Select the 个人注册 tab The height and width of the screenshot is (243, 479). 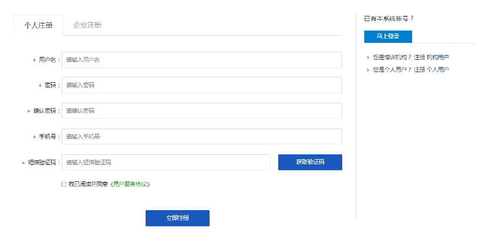[x=38, y=25]
